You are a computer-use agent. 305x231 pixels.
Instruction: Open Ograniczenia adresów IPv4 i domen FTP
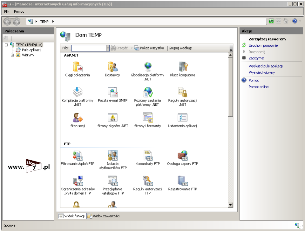coord(78,185)
